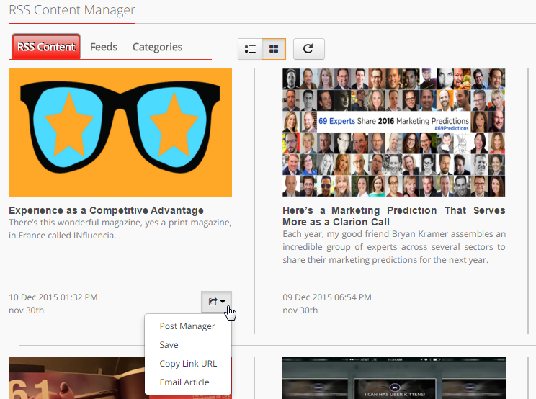Click the refresh content icon
The height and width of the screenshot is (399, 536).
pyautogui.click(x=308, y=49)
